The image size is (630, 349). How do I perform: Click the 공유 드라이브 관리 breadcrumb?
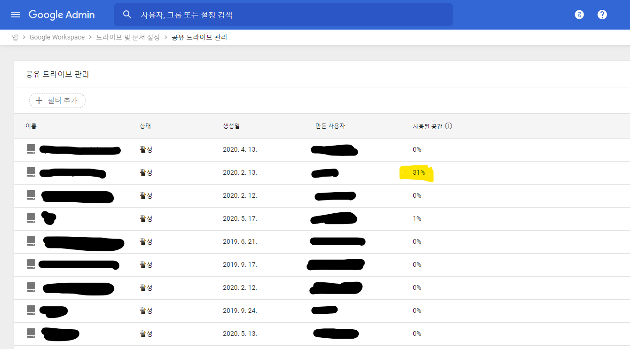[199, 37]
